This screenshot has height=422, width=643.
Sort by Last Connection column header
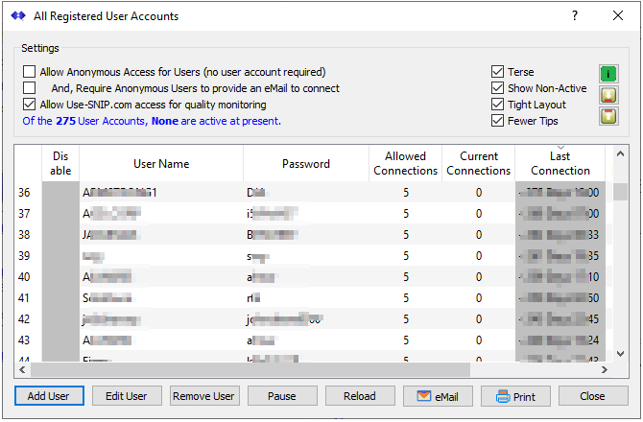click(x=560, y=163)
